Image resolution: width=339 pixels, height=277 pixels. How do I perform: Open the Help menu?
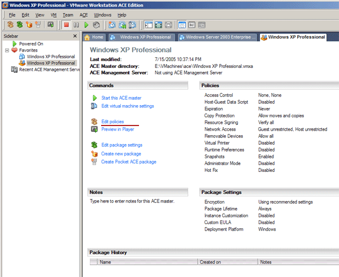(x=121, y=15)
